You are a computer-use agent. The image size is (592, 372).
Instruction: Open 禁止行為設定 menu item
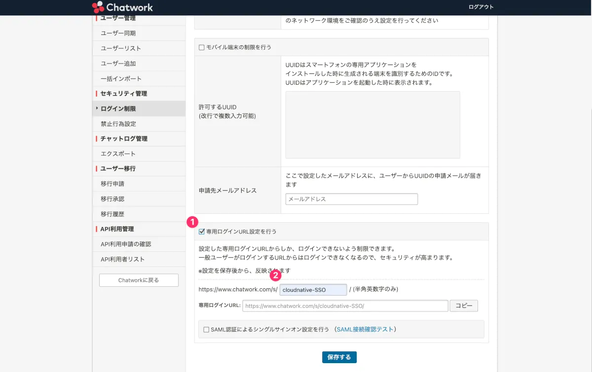(x=118, y=124)
